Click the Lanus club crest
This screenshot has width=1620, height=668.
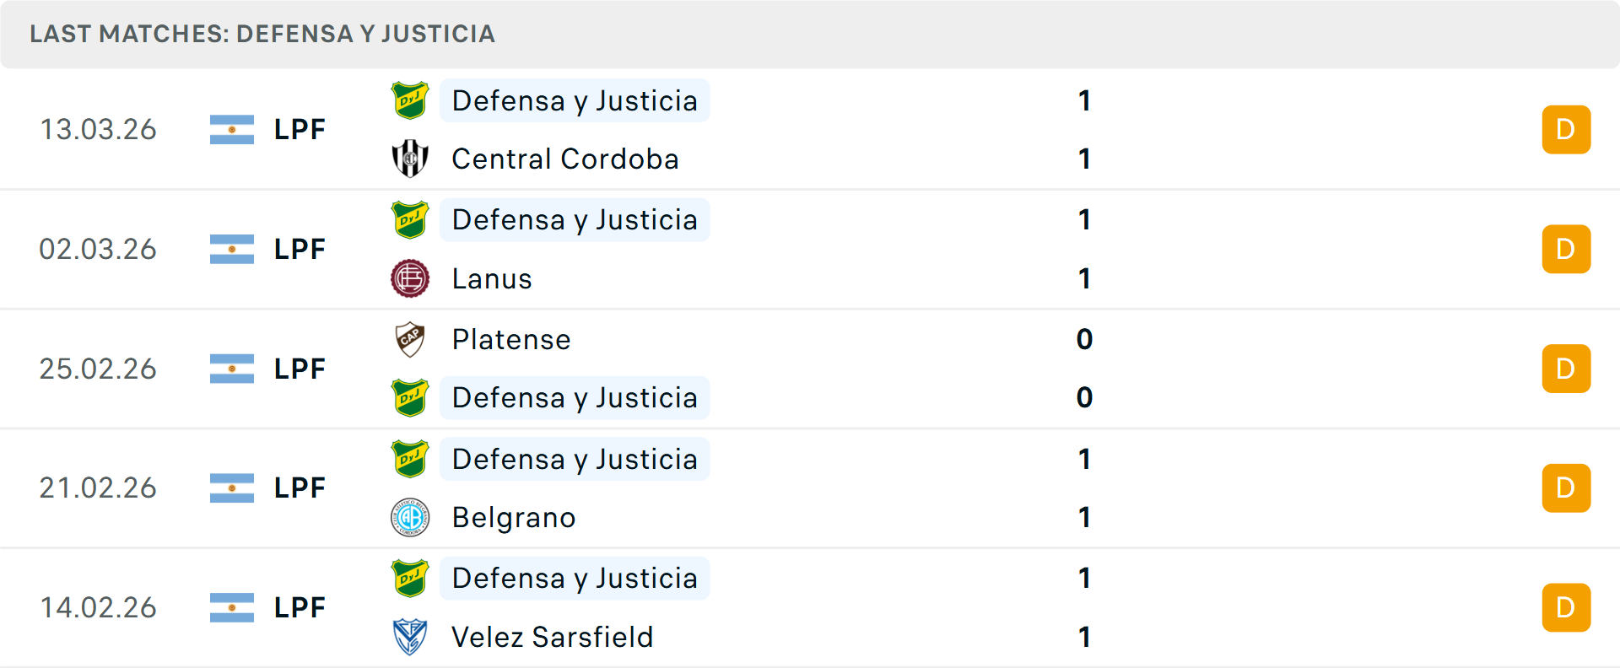[x=410, y=278]
